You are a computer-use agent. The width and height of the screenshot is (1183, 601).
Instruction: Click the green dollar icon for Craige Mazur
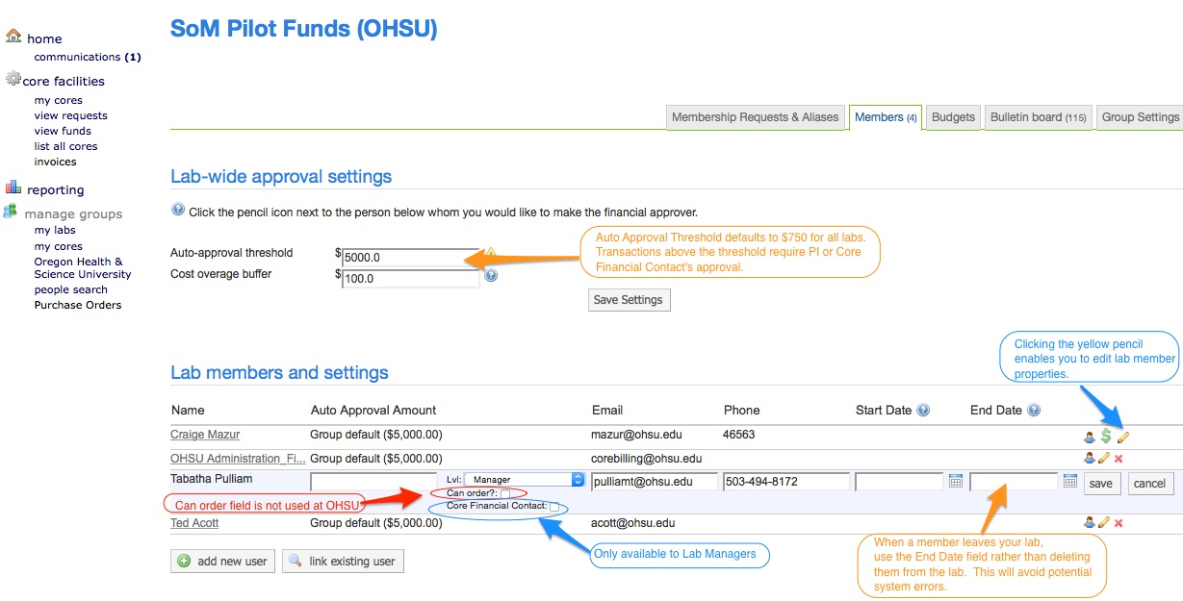click(x=1106, y=437)
